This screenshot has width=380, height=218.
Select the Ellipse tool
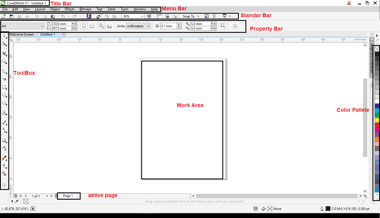point(4,95)
